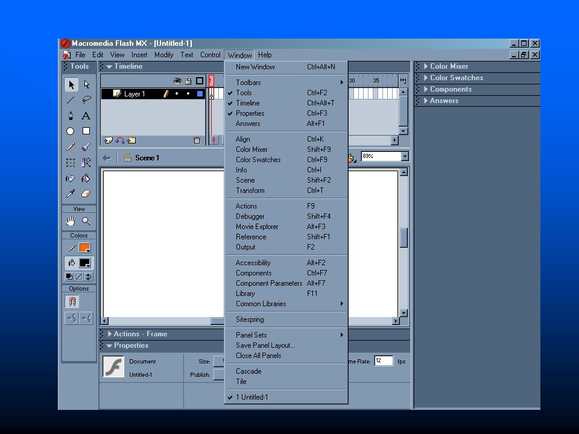Image resolution: width=579 pixels, height=434 pixels.
Task: Select the Subselection tool
Action: [86, 84]
